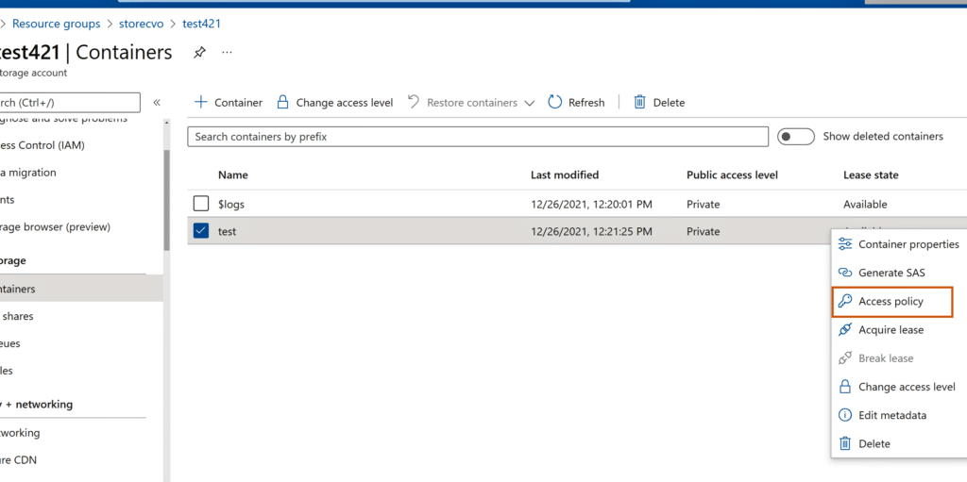Click the context menu lock icon
Screen dimensions: 967x482
click(845, 387)
